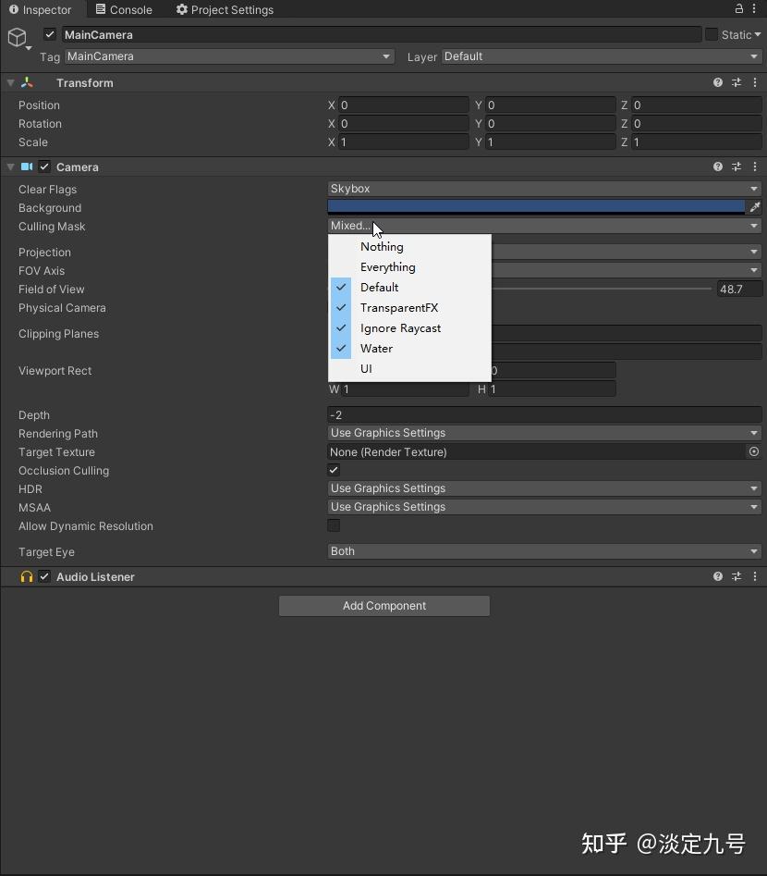Collapse the Transform component foldout
The height and width of the screenshot is (876, 767).
click(10, 82)
